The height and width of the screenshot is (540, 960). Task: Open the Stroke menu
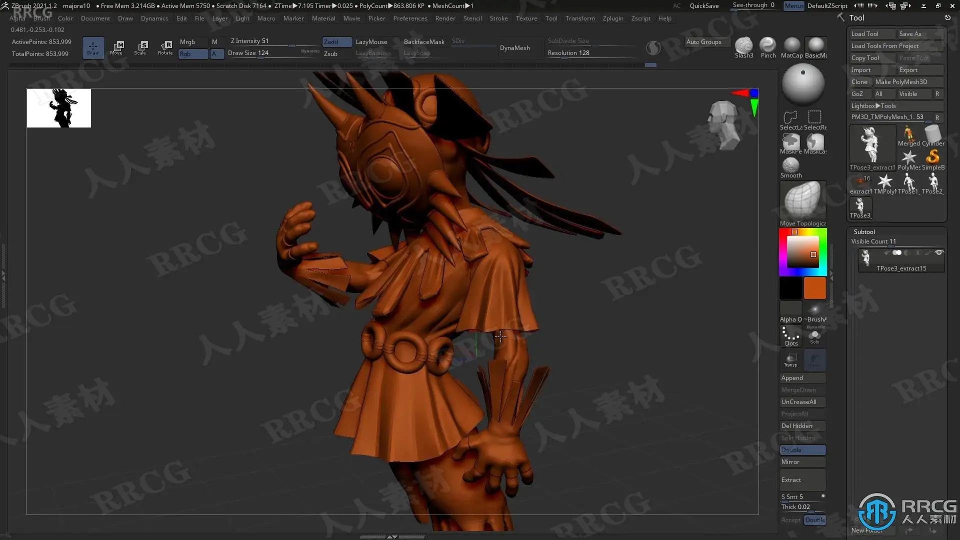click(x=498, y=18)
